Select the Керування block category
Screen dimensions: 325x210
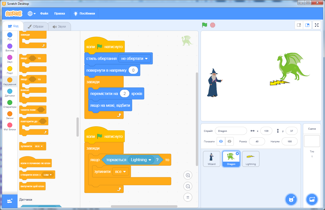(10, 81)
